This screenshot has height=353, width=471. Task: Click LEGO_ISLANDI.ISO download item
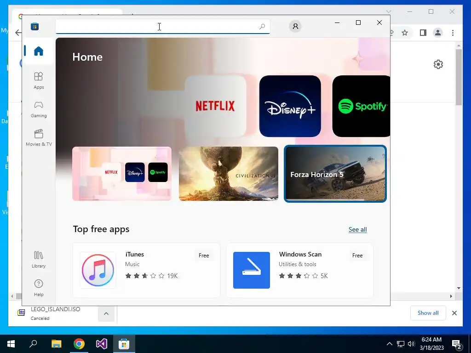(x=56, y=313)
